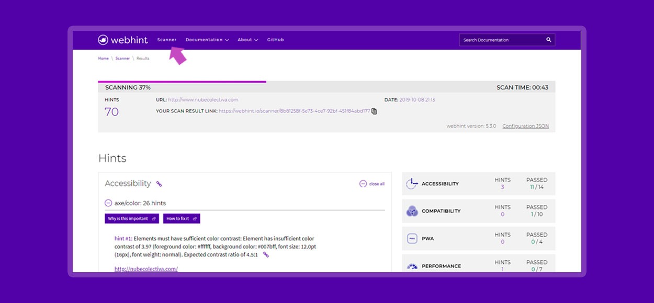Viewport: 654px width, 303px height.
Task: Expand the Documentation dropdown menu
Action: tap(207, 40)
